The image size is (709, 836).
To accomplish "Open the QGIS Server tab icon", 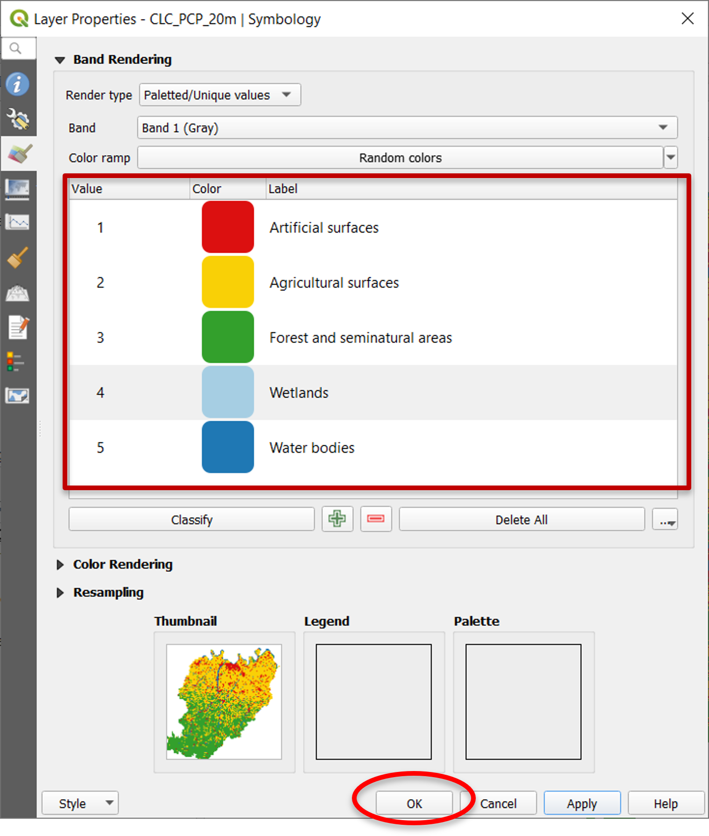I will point(17,396).
